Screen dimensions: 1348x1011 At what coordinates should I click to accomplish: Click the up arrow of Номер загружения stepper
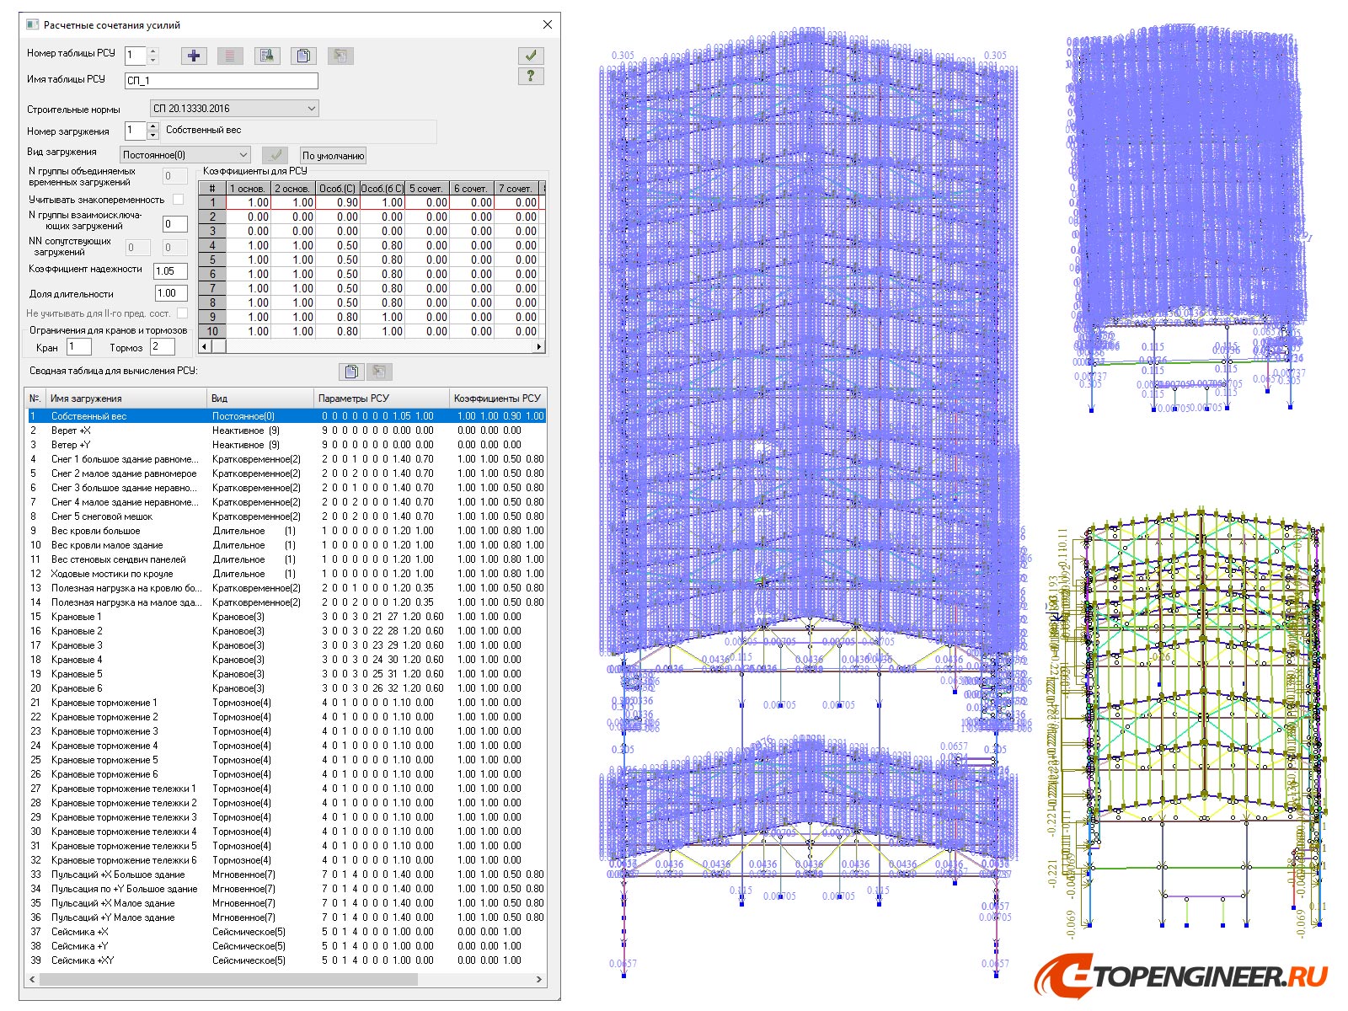(152, 127)
